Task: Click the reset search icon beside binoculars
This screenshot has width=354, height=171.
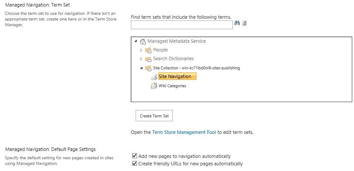Action: click(244, 23)
